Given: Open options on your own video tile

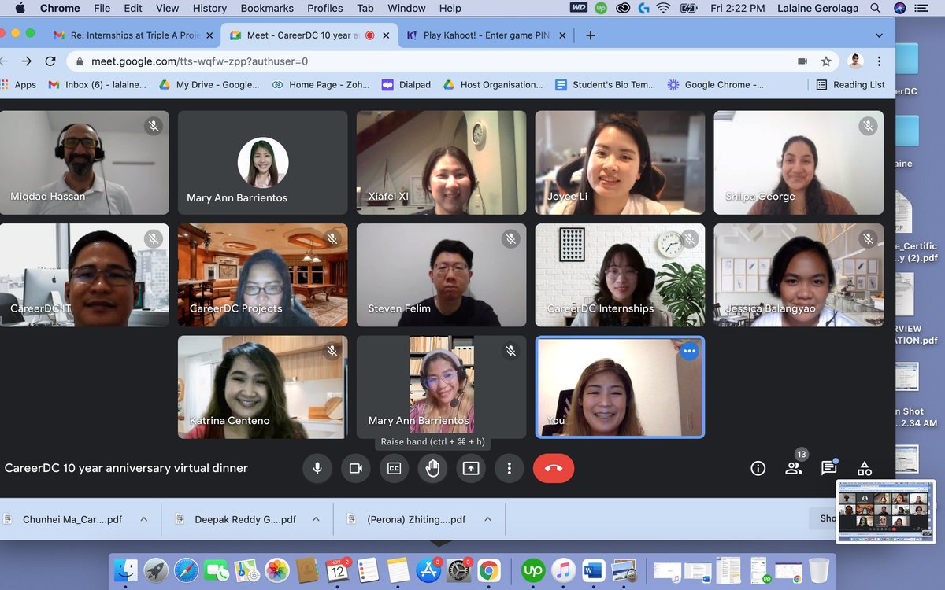Looking at the screenshot, I should click(690, 351).
